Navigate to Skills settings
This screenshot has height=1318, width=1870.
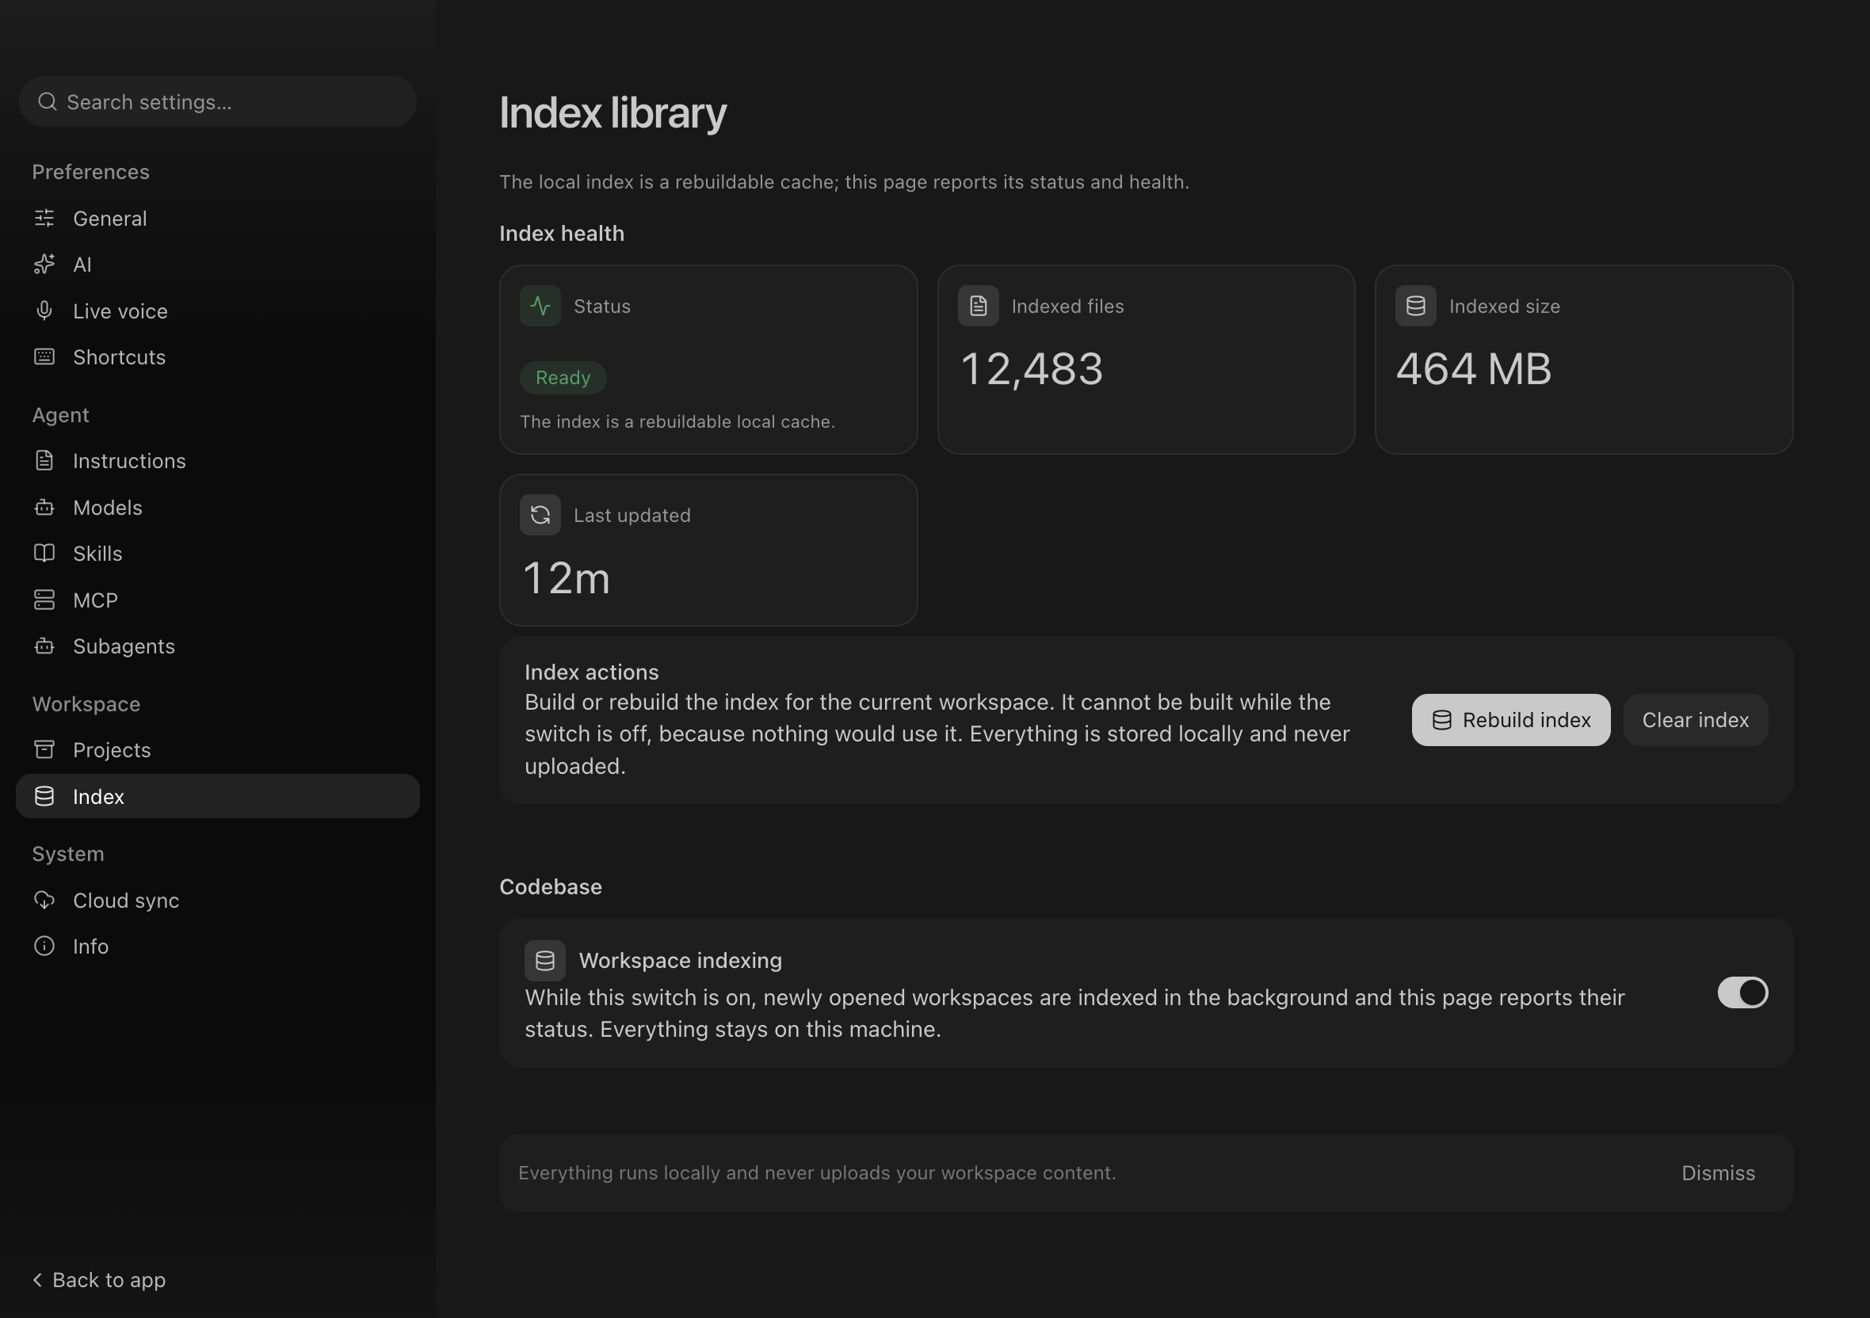(217, 554)
